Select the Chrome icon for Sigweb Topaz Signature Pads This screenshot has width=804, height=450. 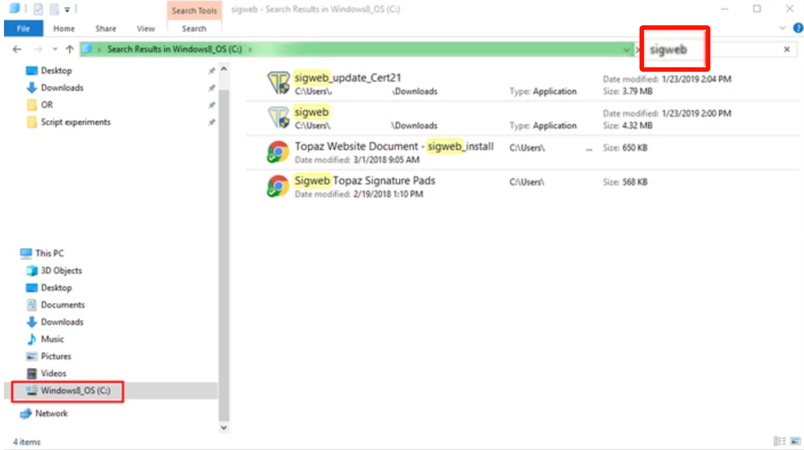click(278, 186)
